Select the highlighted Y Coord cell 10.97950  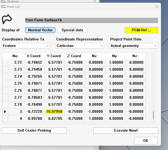[x=54, y=111]
